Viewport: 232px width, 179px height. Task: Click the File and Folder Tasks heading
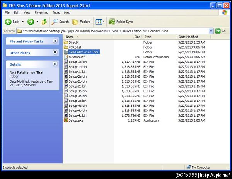tap(26, 41)
